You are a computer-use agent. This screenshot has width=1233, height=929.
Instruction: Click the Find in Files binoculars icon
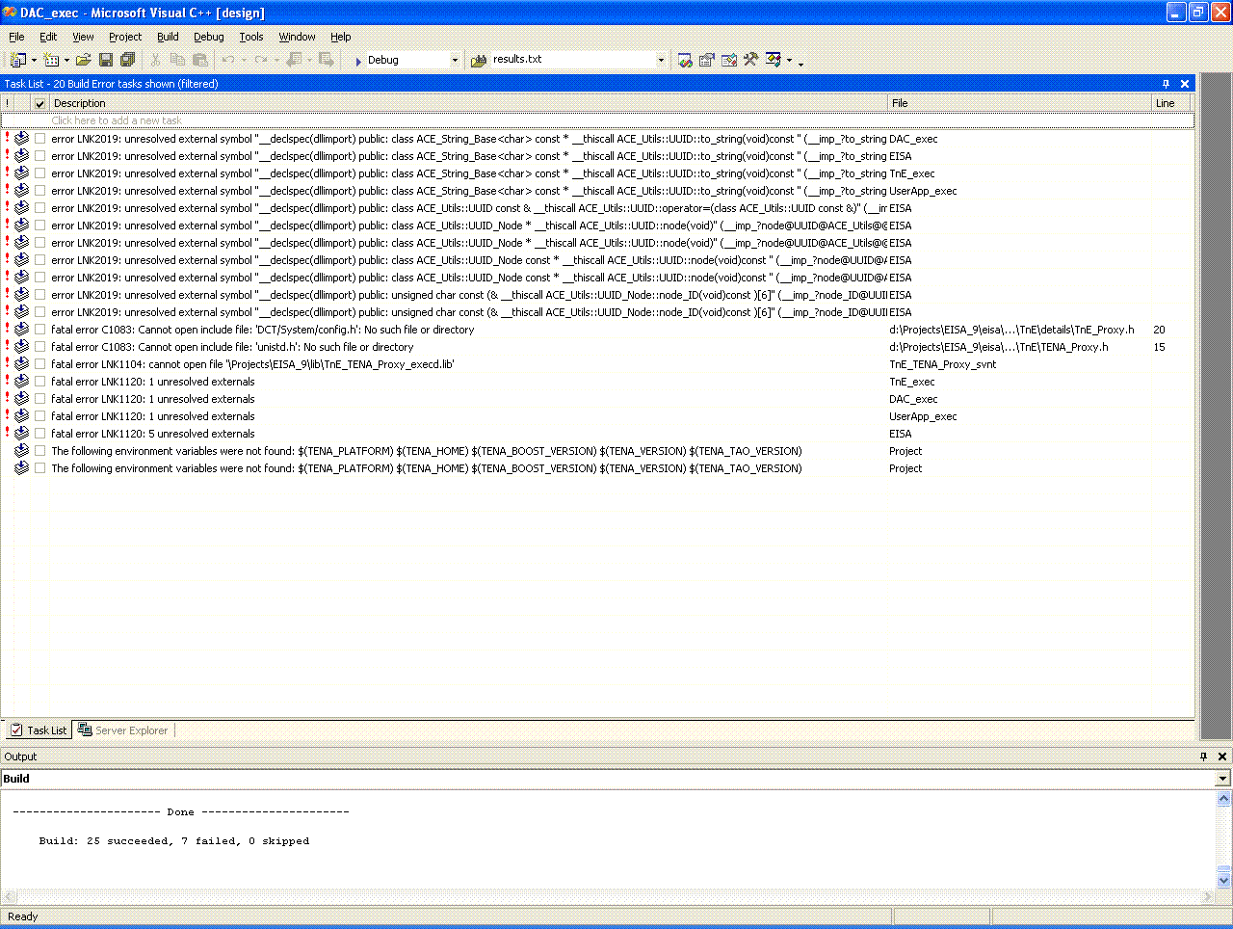click(x=479, y=60)
